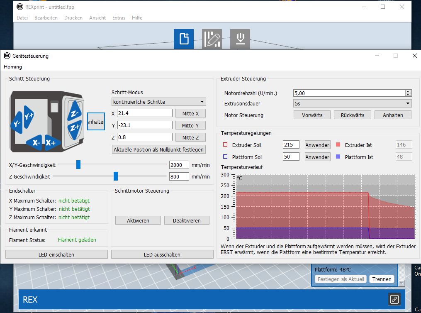The image size is (421, 313).
Task: Click the Vorwärts motor button
Action: tap(312, 115)
